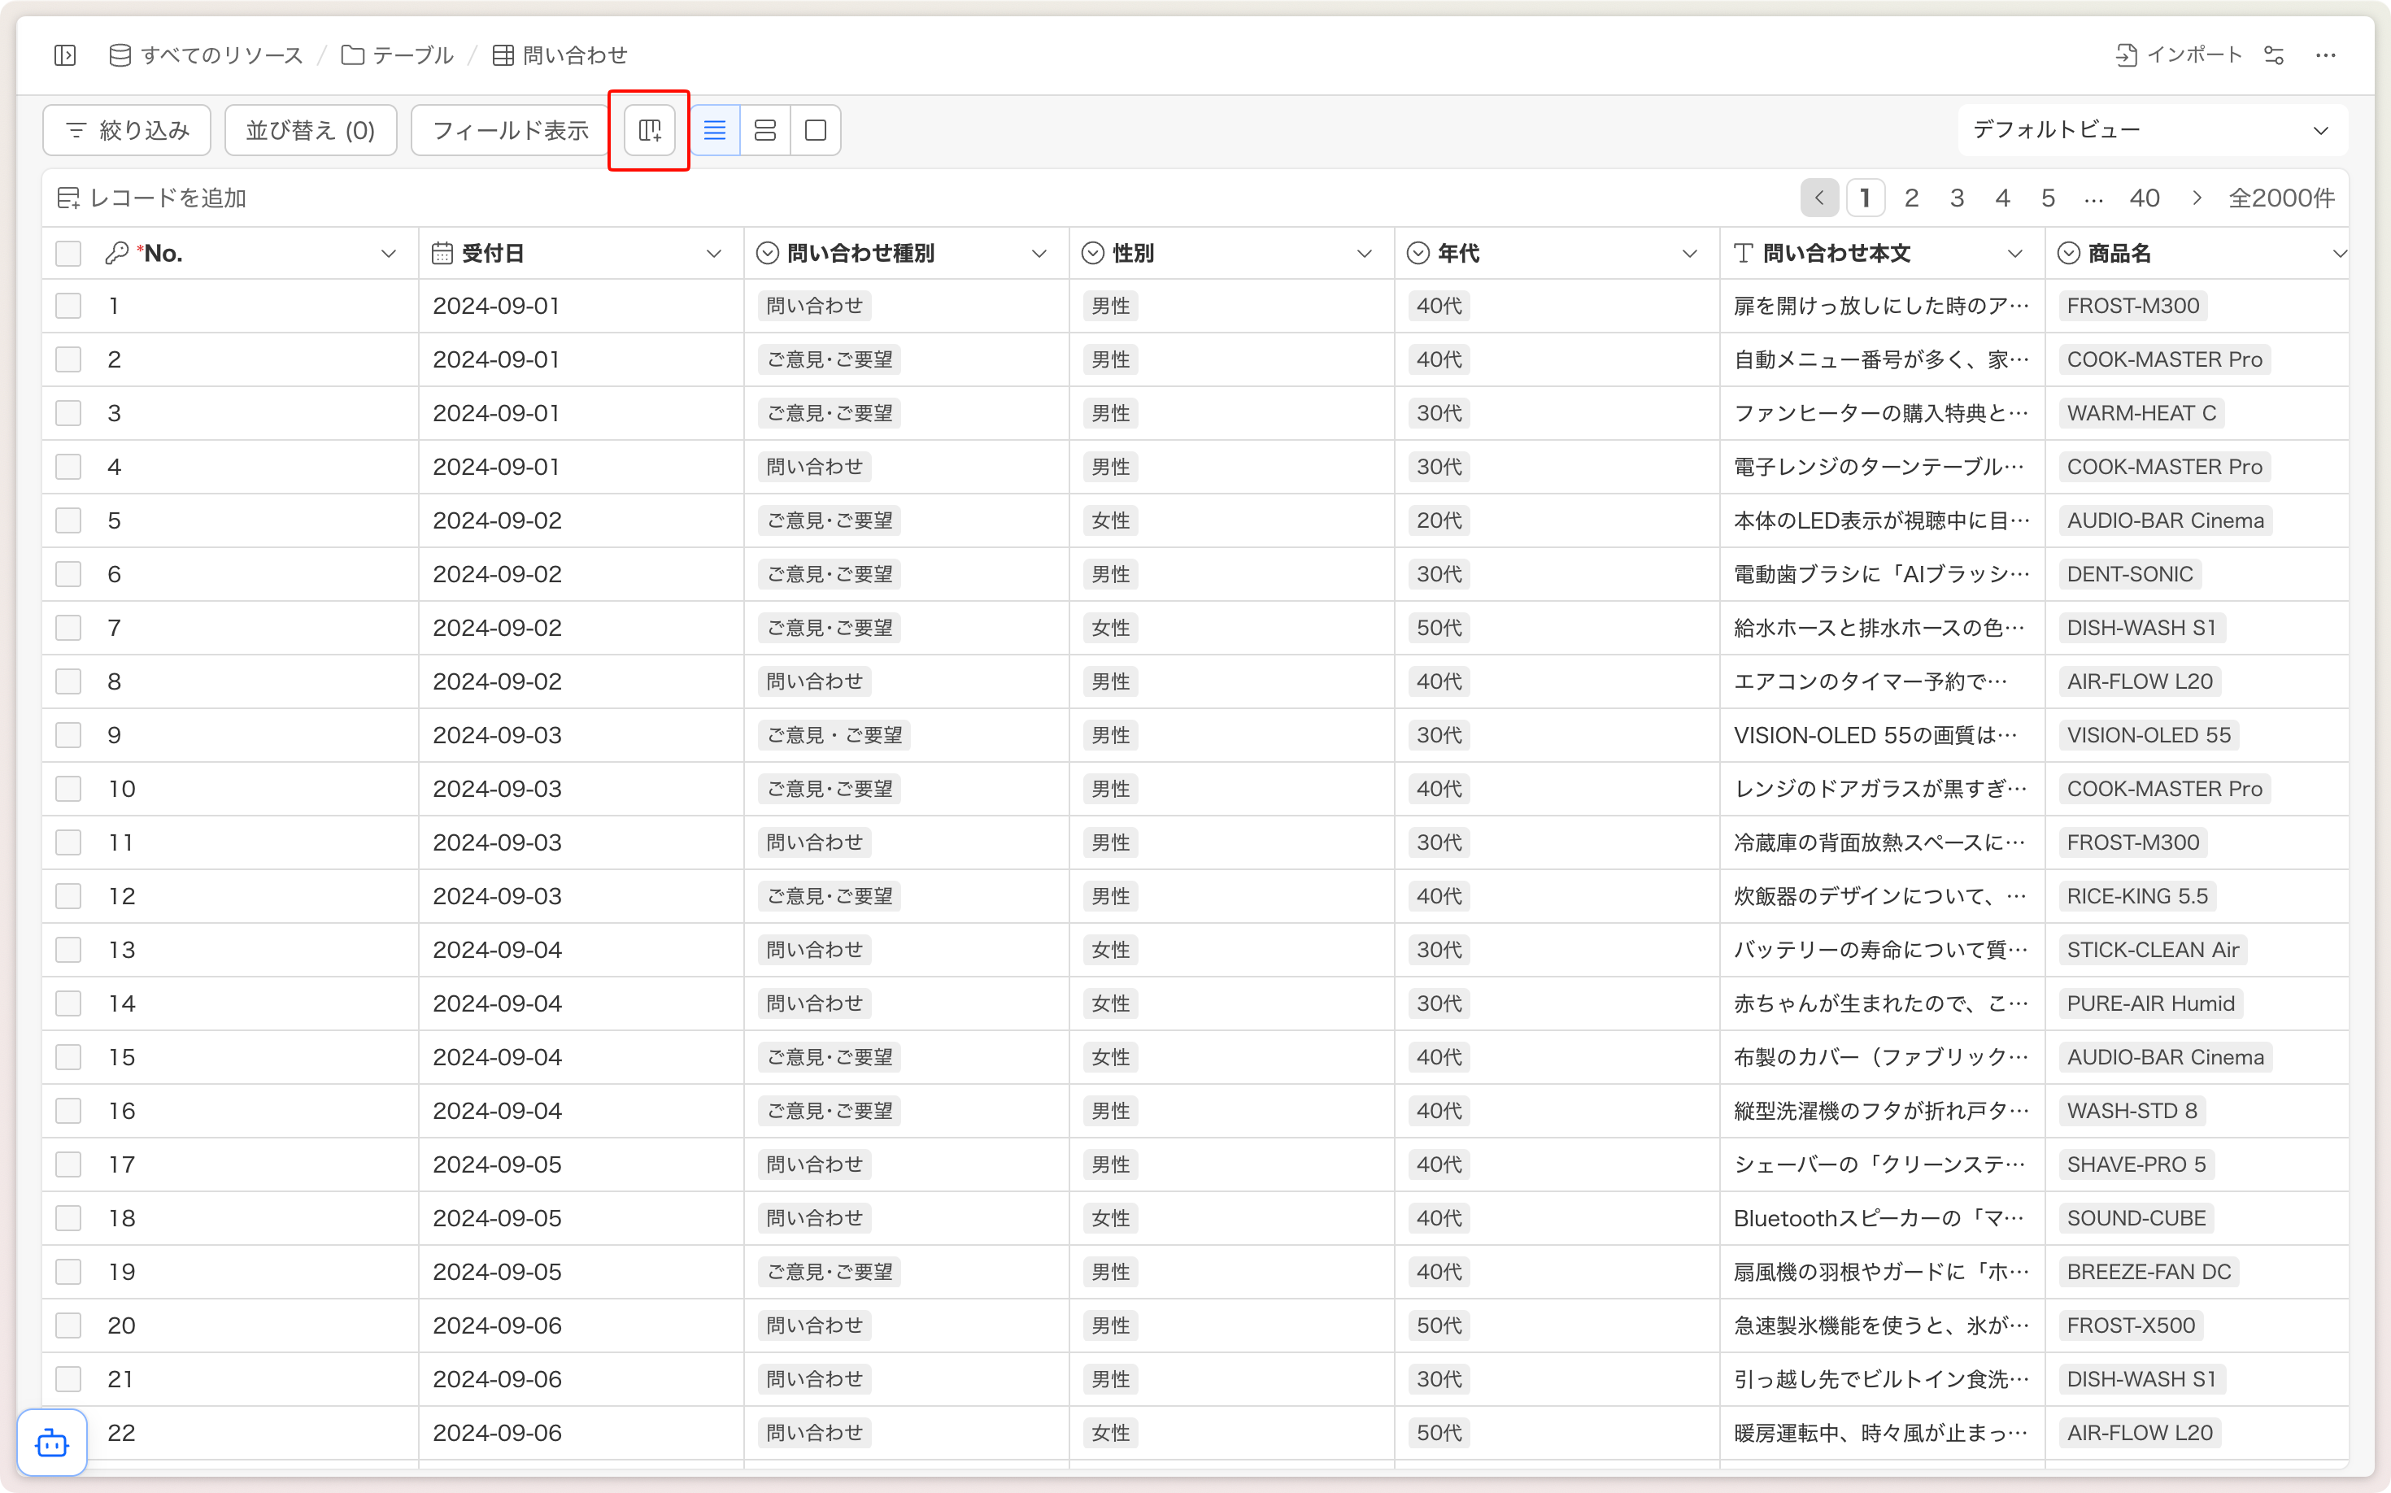
Task: Go to page 40 in pagination
Action: point(2144,198)
